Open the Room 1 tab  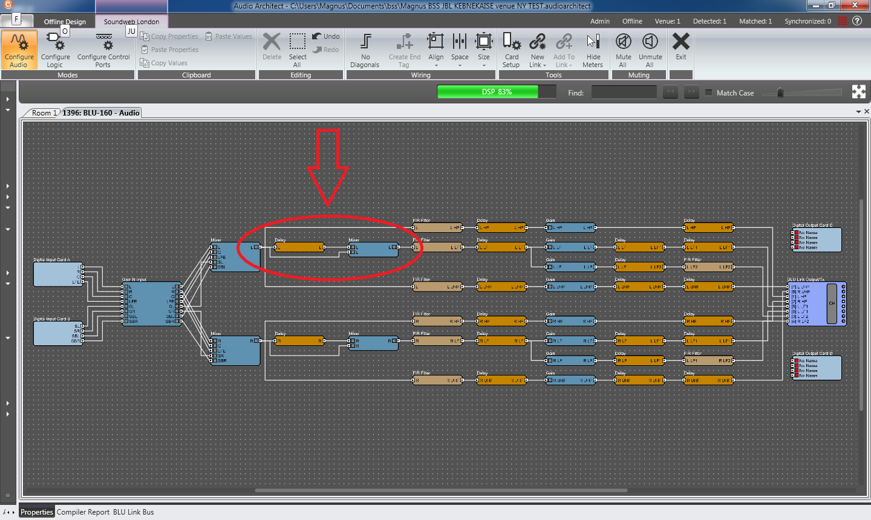point(43,112)
